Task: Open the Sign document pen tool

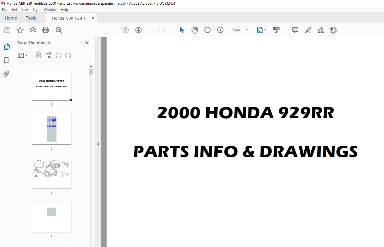Action: pyautogui.click(x=321, y=30)
